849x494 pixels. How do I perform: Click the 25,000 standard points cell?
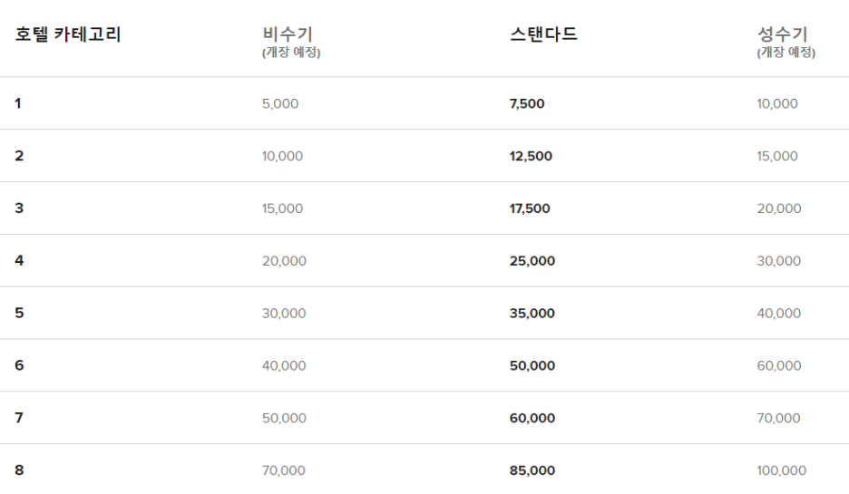[532, 261]
